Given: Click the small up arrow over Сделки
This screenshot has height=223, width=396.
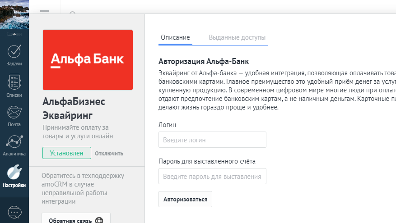Looking at the screenshot, I should [14, 32].
